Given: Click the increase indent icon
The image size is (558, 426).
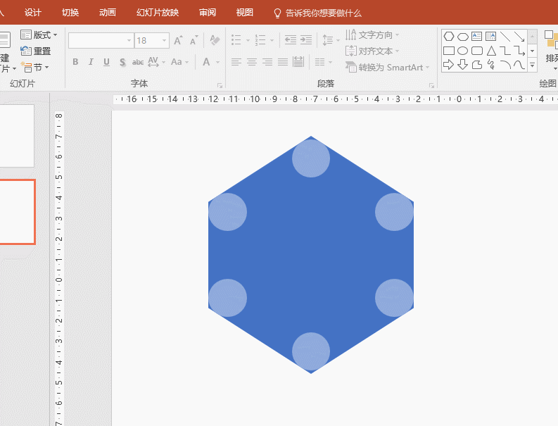Looking at the screenshot, I should coord(306,40).
